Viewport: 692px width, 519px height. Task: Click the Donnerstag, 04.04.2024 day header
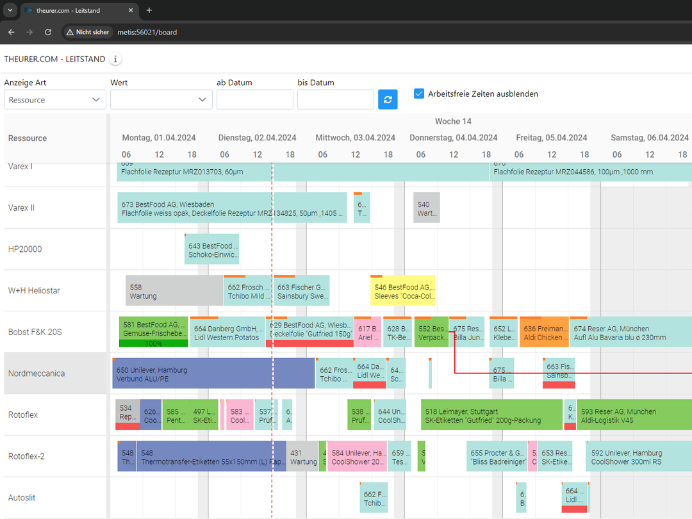click(453, 138)
